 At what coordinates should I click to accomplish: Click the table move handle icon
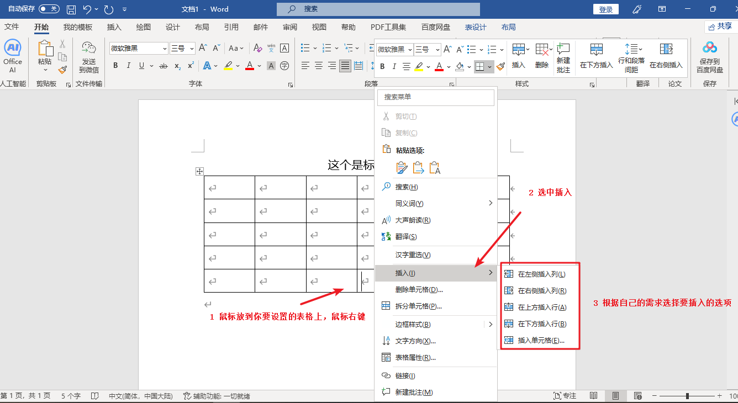(200, 172)
